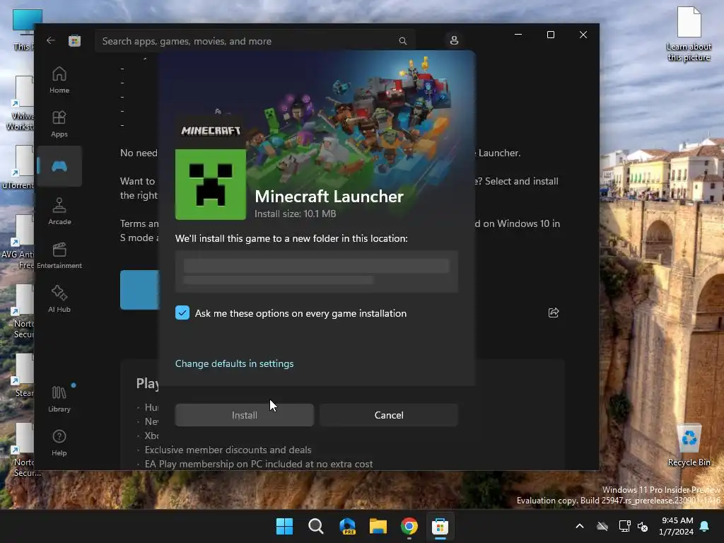This screenshot has height=543, width=724.
Task: Open the user account profile icon
Action: pos(454,40)
